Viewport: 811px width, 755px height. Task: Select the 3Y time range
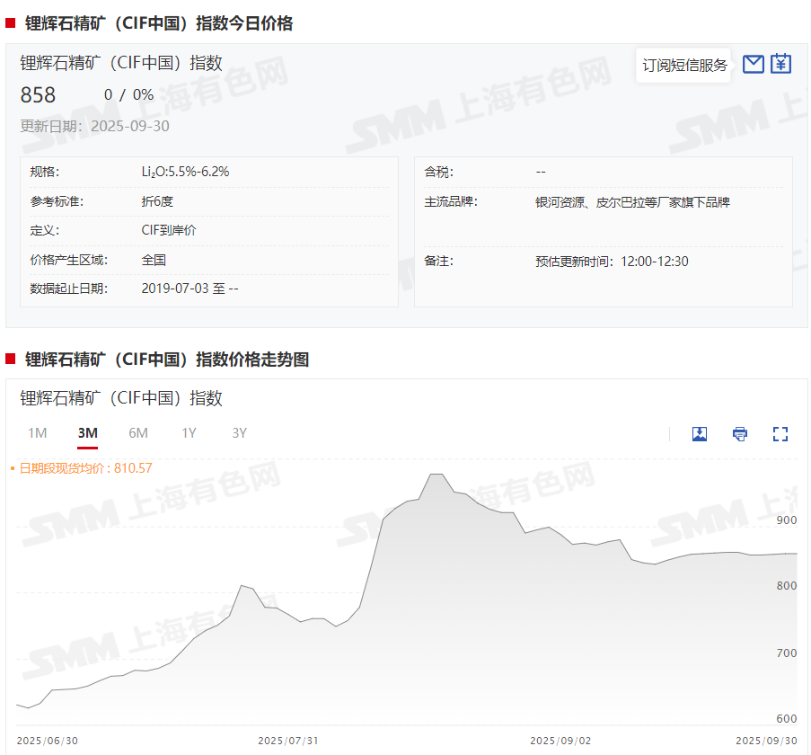click(239, 433)
